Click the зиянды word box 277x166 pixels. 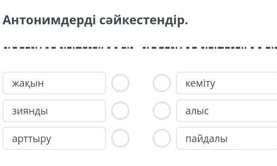pyautogui.click(x=54, y=111)
